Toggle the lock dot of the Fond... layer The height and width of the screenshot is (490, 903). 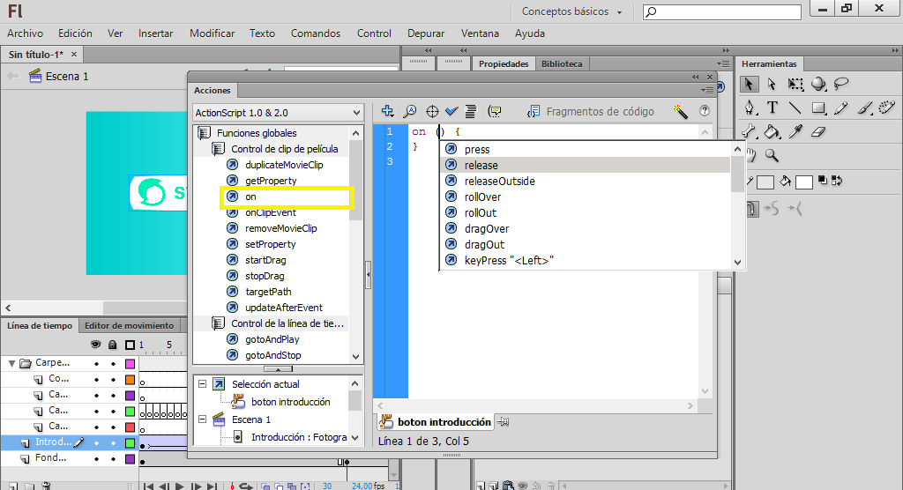pyautogui.click(x=113, y=459)
